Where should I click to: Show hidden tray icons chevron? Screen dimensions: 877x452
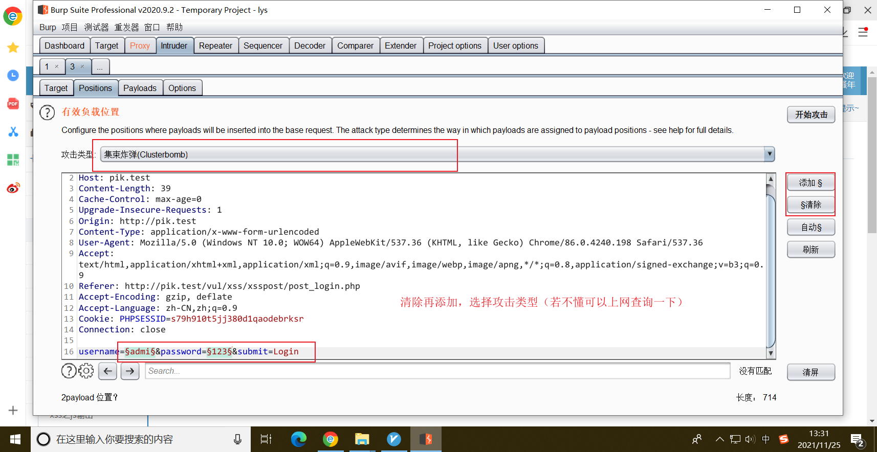pyautogui.click(x=719, y=439)
